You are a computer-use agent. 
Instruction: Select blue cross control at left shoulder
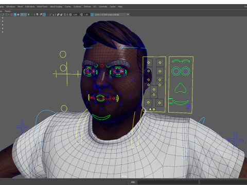(22, 126)
